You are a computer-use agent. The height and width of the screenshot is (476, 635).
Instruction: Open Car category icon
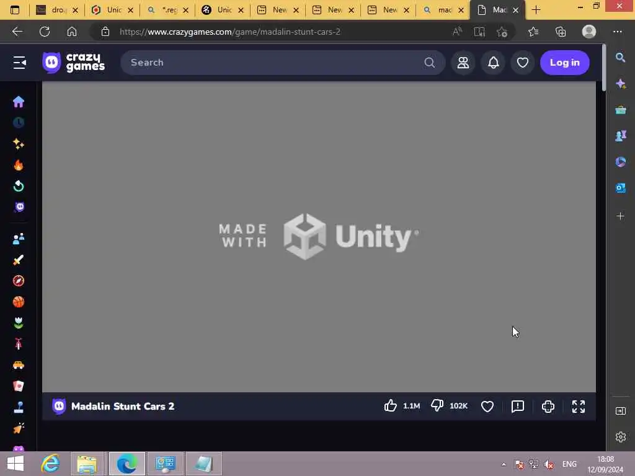click(19, 365)
